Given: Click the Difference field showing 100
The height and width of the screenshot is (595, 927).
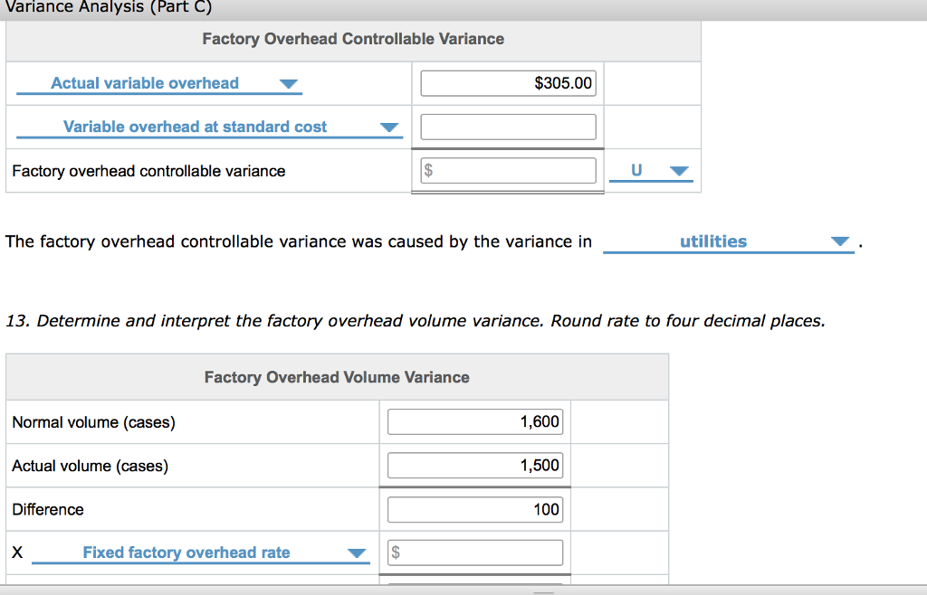Looking at the screenshot, I should coord(474,508).
